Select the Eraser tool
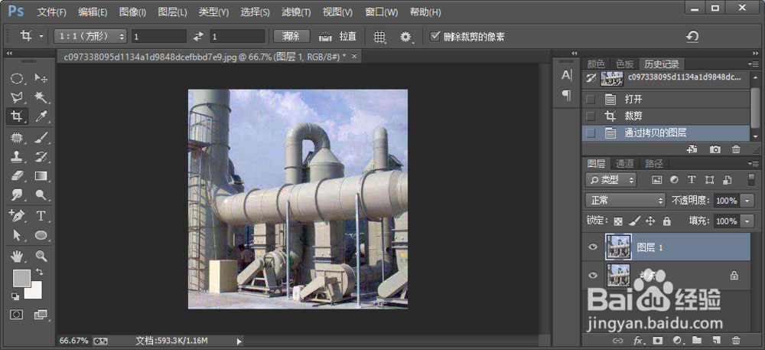The width and height of the screenshot is (765, 350). (x=17, y=175)
